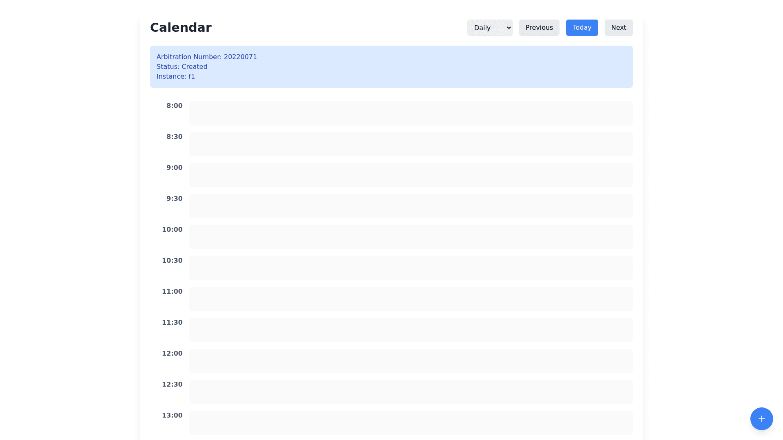Select the 8:00 time slot
The height and width of the screenshot is (440, 783).
click(411, 113)
